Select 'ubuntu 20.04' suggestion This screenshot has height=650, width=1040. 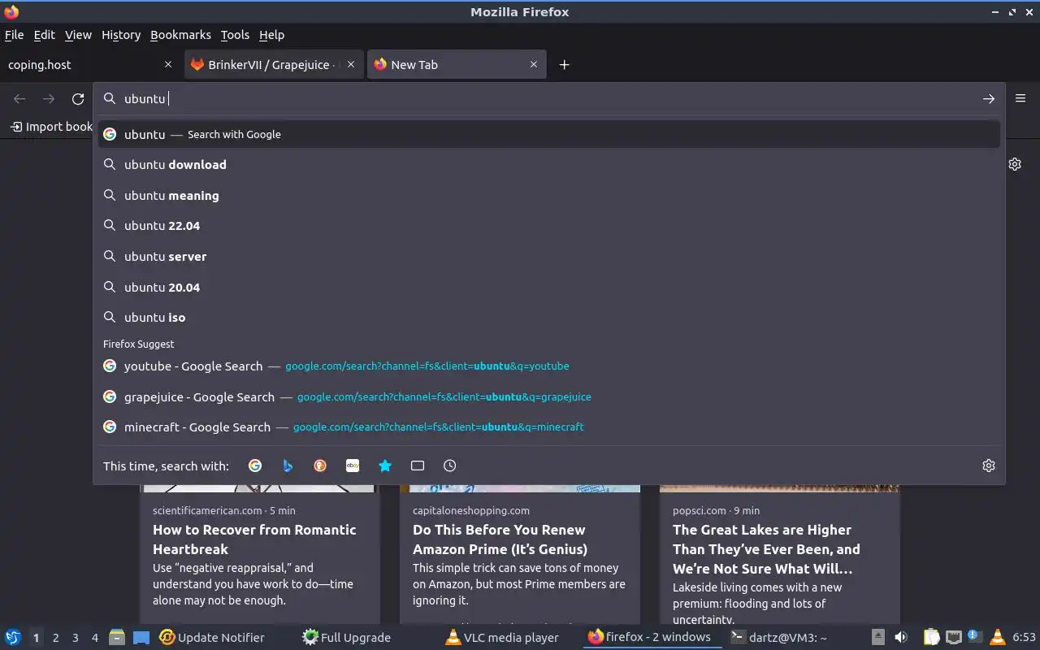click(549, 287)
